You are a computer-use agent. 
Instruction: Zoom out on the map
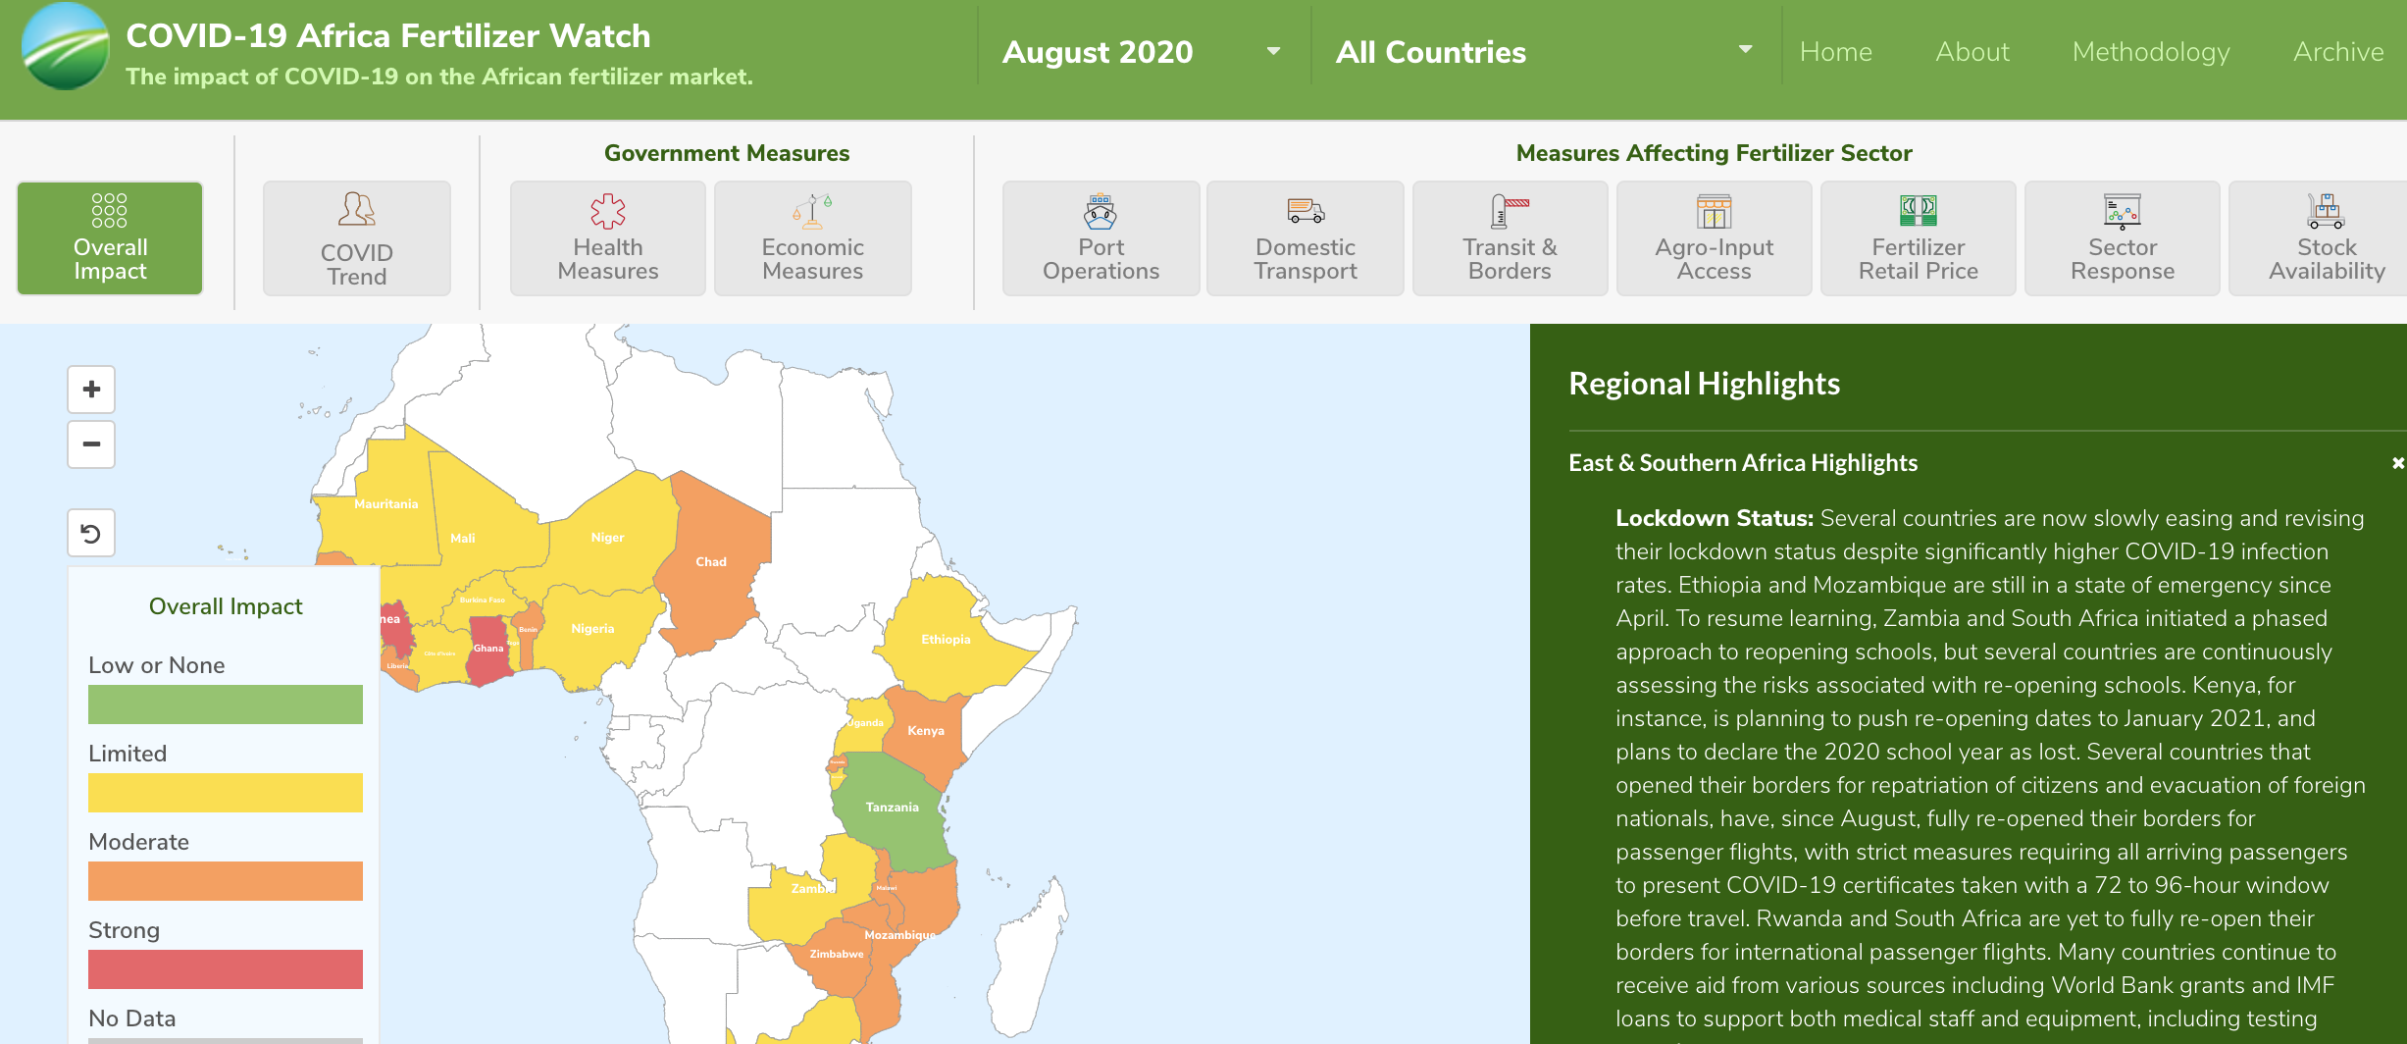pos(91,444)
